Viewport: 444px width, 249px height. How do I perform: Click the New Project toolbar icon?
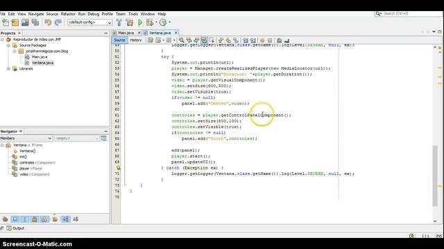(15, 22)
